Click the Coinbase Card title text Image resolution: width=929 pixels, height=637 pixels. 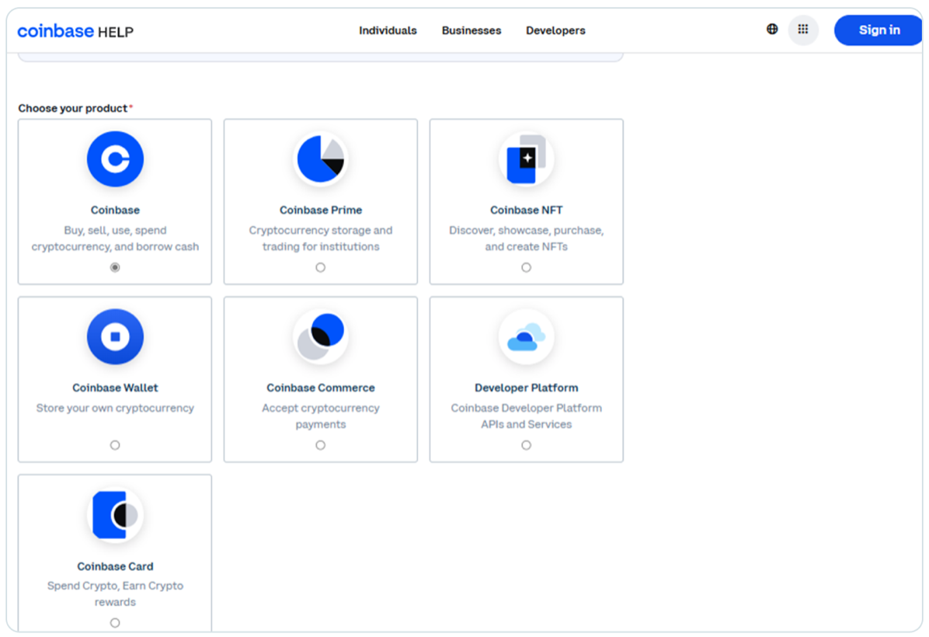pyautogui.click(x=115, y=566)
